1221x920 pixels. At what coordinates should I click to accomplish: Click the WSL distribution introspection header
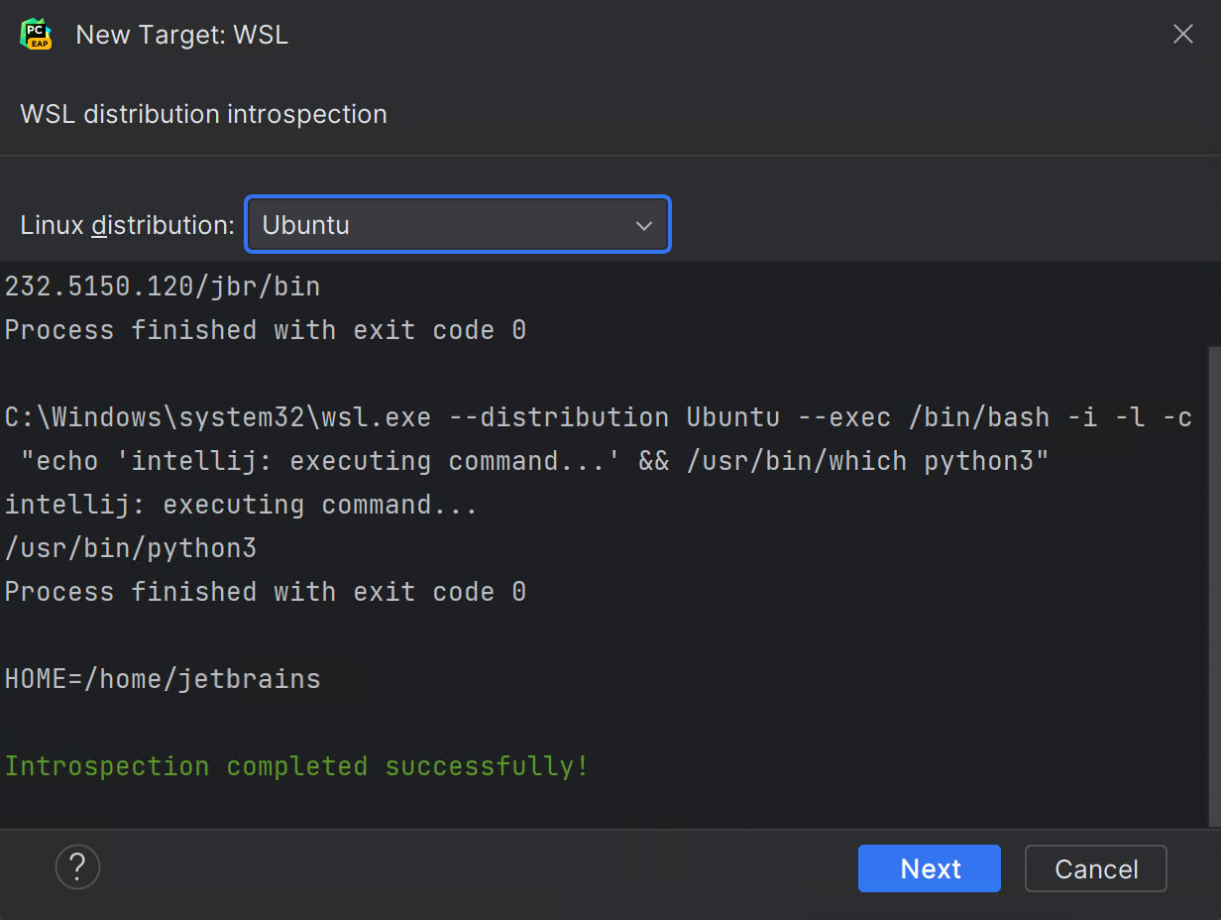(x=203, y=114)
